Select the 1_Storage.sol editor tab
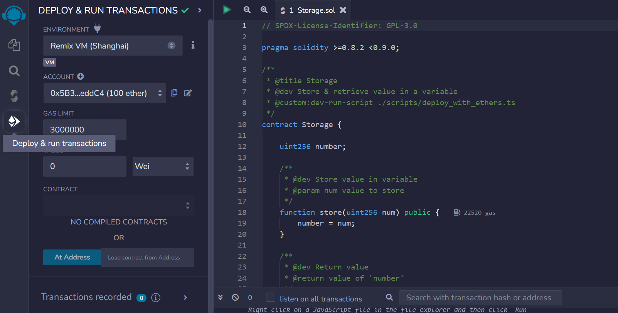This screenshot has height=313, width=618. [312, 10]
